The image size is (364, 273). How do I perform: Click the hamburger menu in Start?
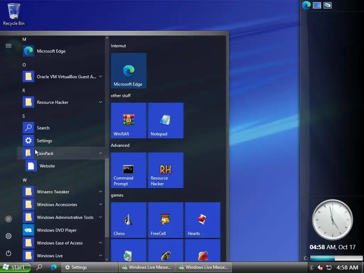tap(9, 46)
